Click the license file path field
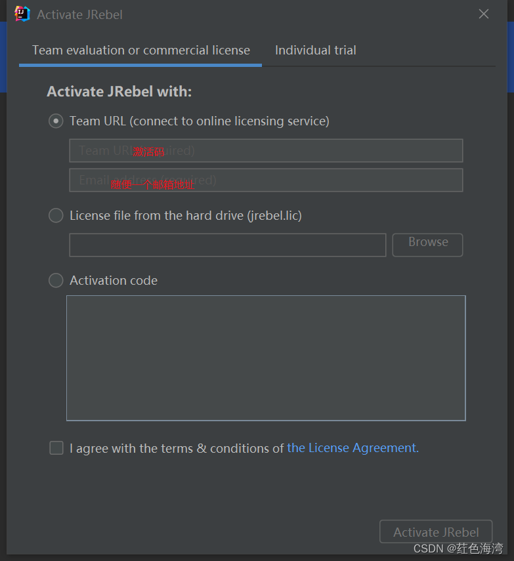This screenshot has height=561, width=514. coord(228,245)
